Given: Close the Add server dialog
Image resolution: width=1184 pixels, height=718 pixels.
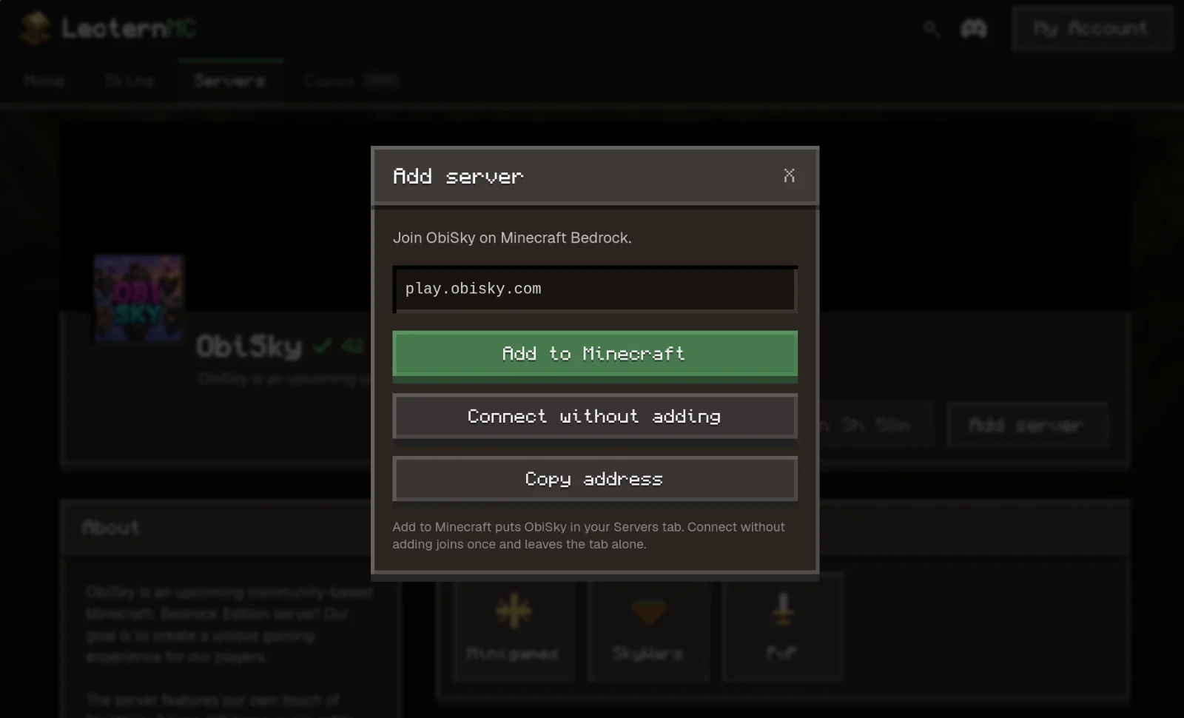Looking at the screenshot, I should coord(789,175).
